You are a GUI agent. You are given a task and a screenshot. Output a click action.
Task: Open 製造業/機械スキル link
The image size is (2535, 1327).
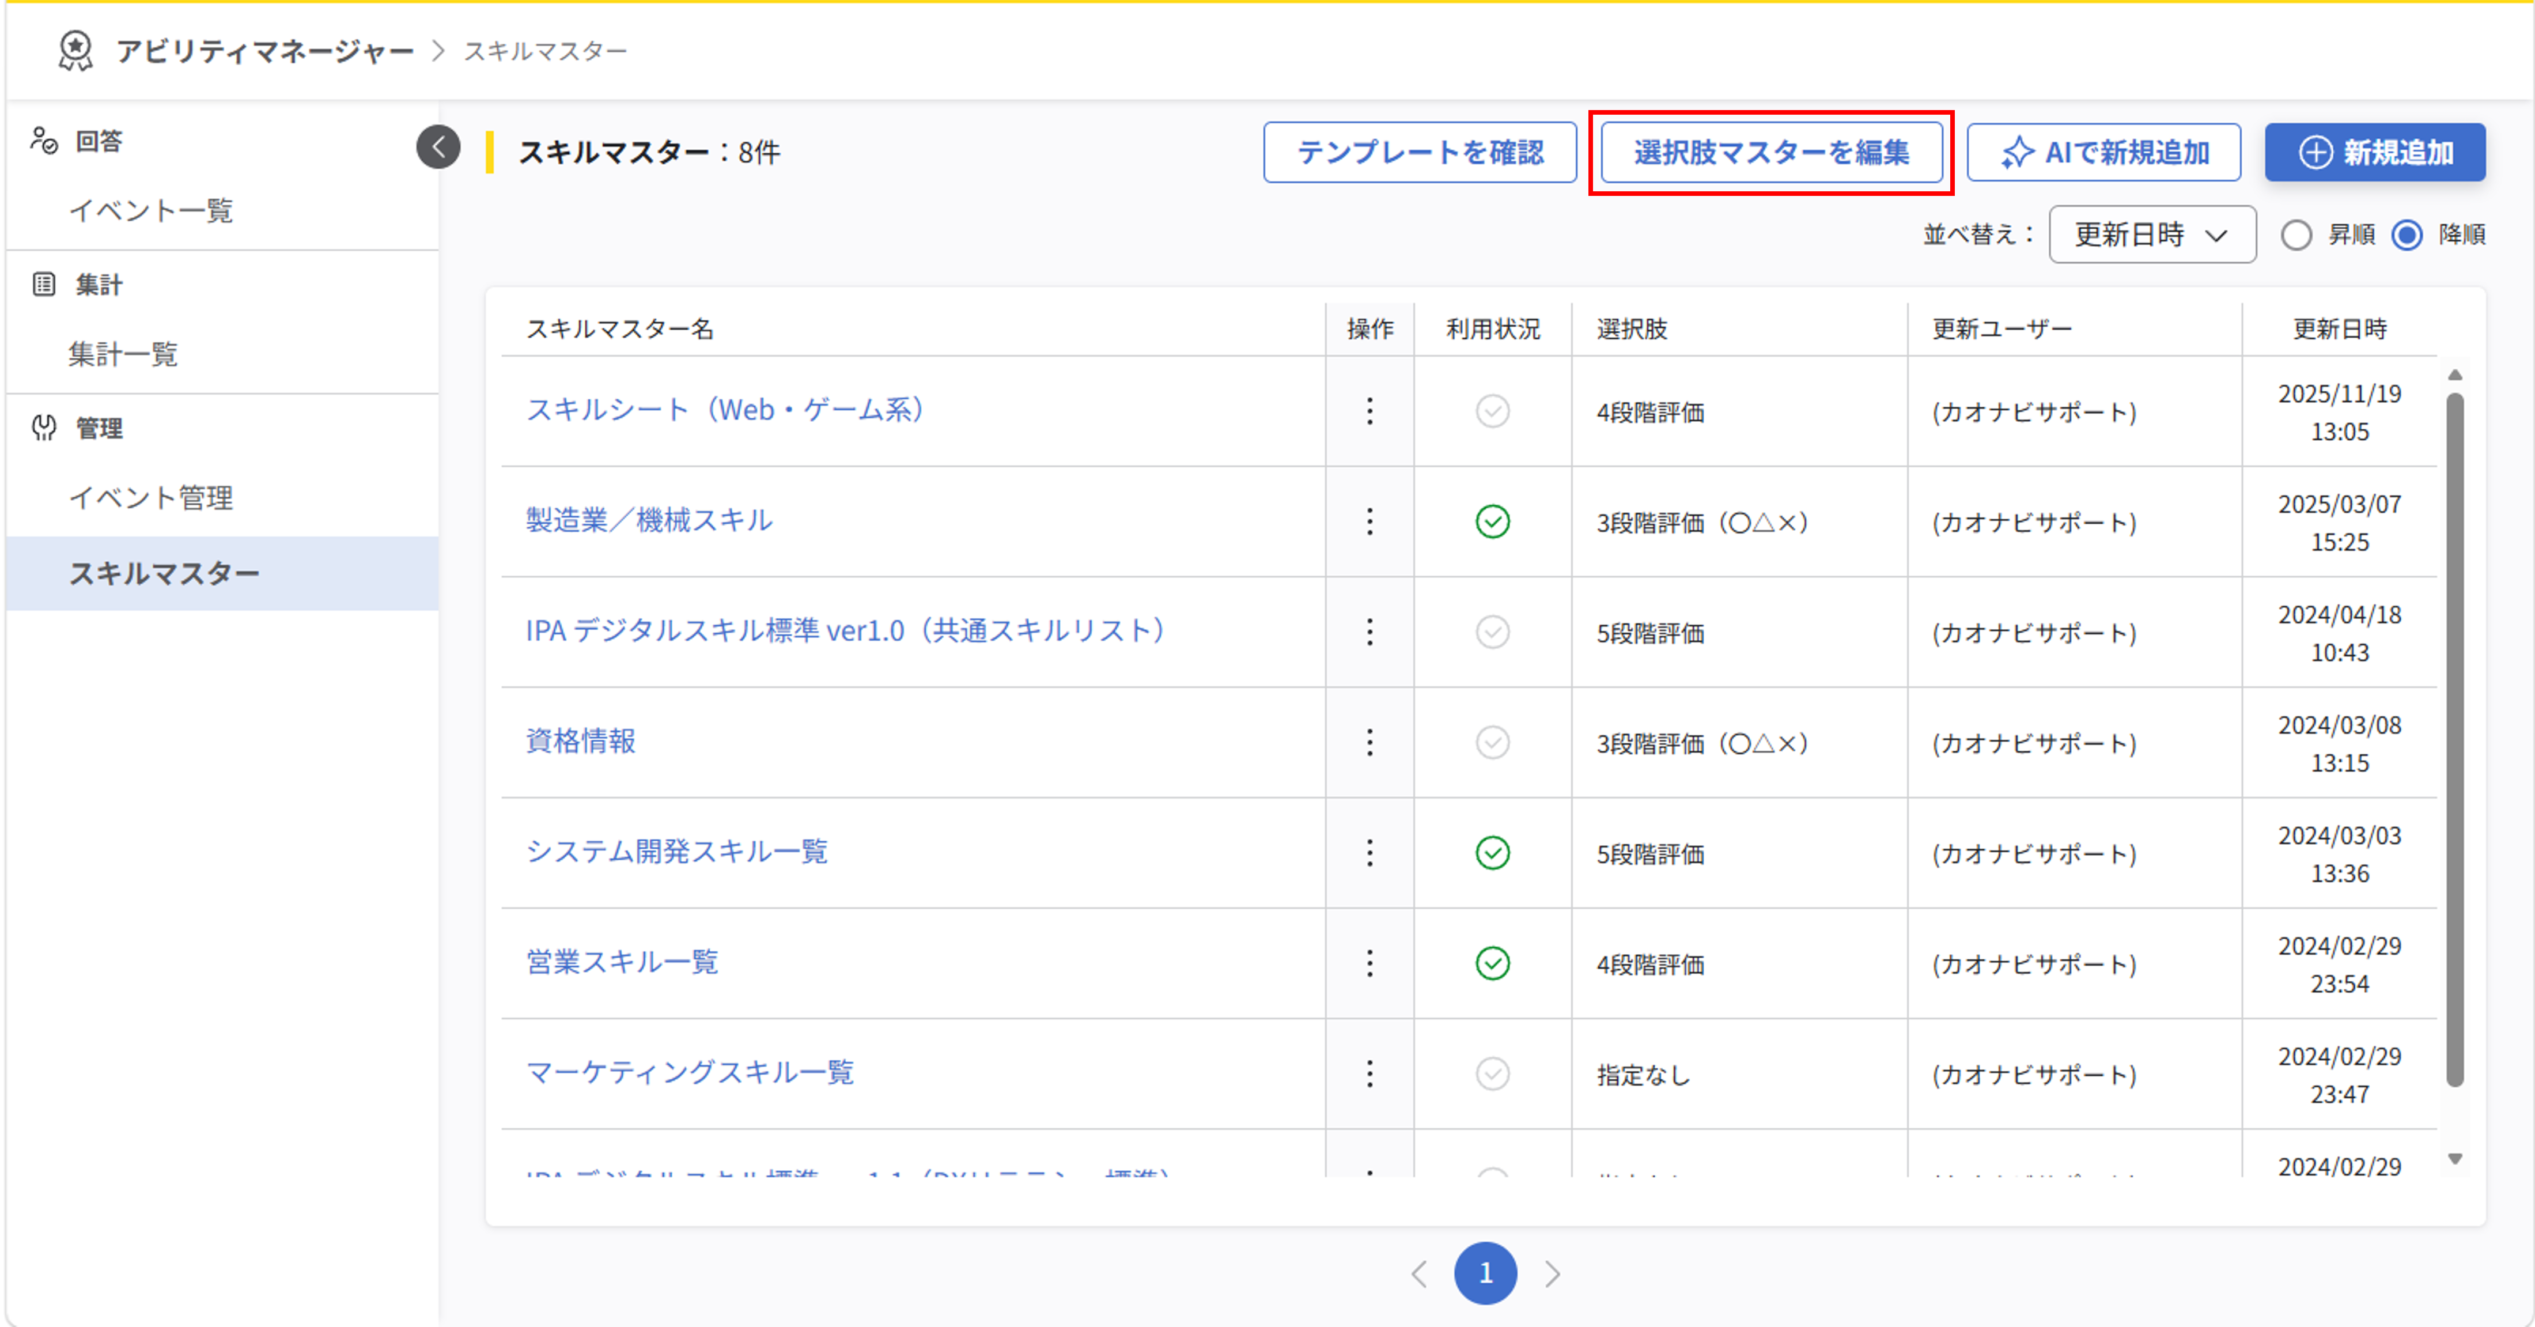(649, 520)
